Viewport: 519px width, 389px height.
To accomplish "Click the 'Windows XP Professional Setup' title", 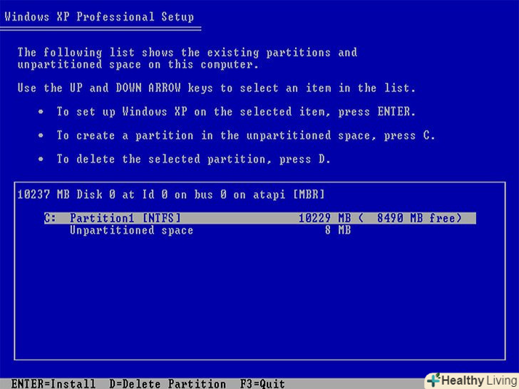I will (x=99, y=17).
